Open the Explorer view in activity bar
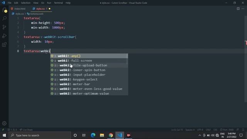The width and height of the screenshot is (247, 139). tap(4, 10)
